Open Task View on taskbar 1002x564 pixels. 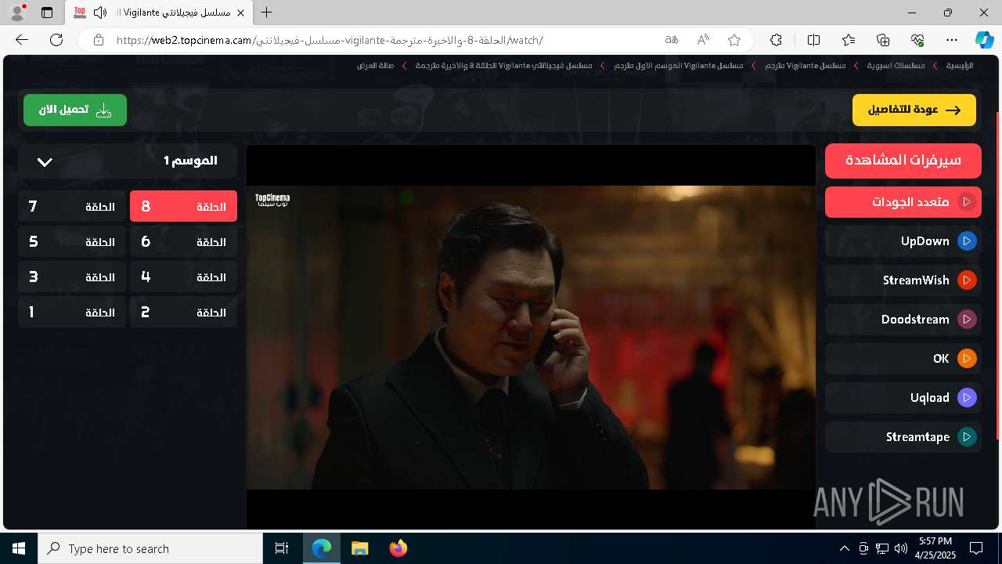click(282, 548)
